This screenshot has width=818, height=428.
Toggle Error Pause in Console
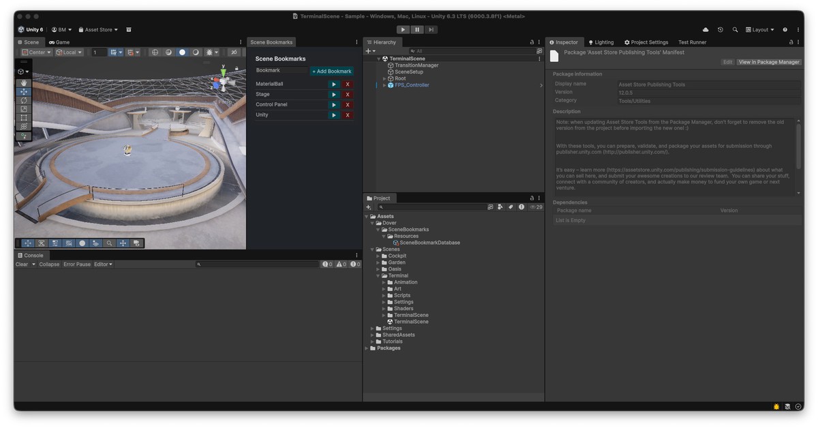pyautogui.click(x=77, y=264)
